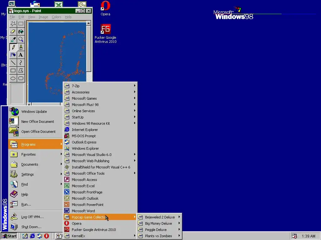Launch Internet Explorer from Quick Launch
Image resolution: width=321 pixels, height=240 pixels.
(x=32, y=236)
